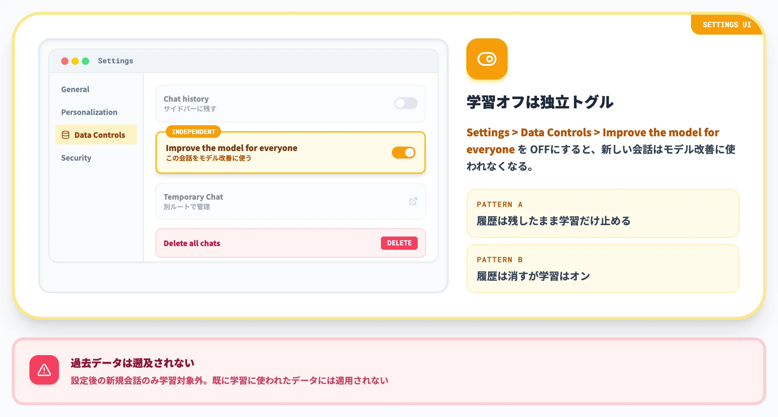Click the Settings window title text
The height and width of the screenshot is (417, 778).
tap(116, 61)
